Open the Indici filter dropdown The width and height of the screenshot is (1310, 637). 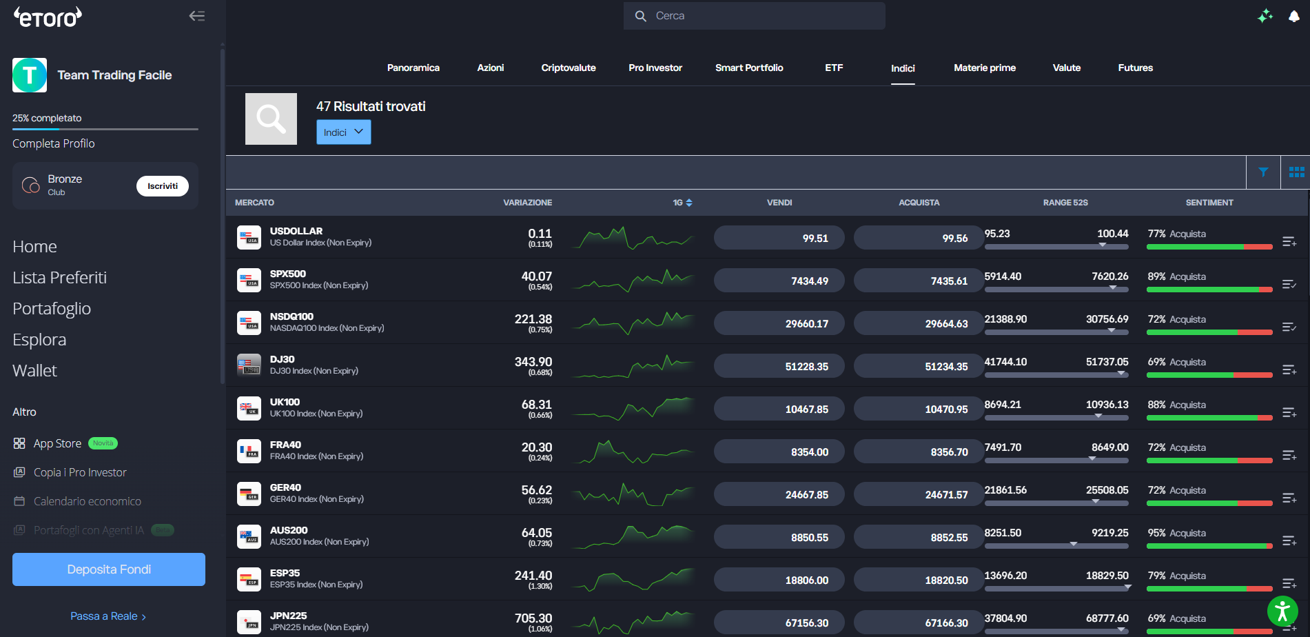pyautogui.click(x=343, y=132)
